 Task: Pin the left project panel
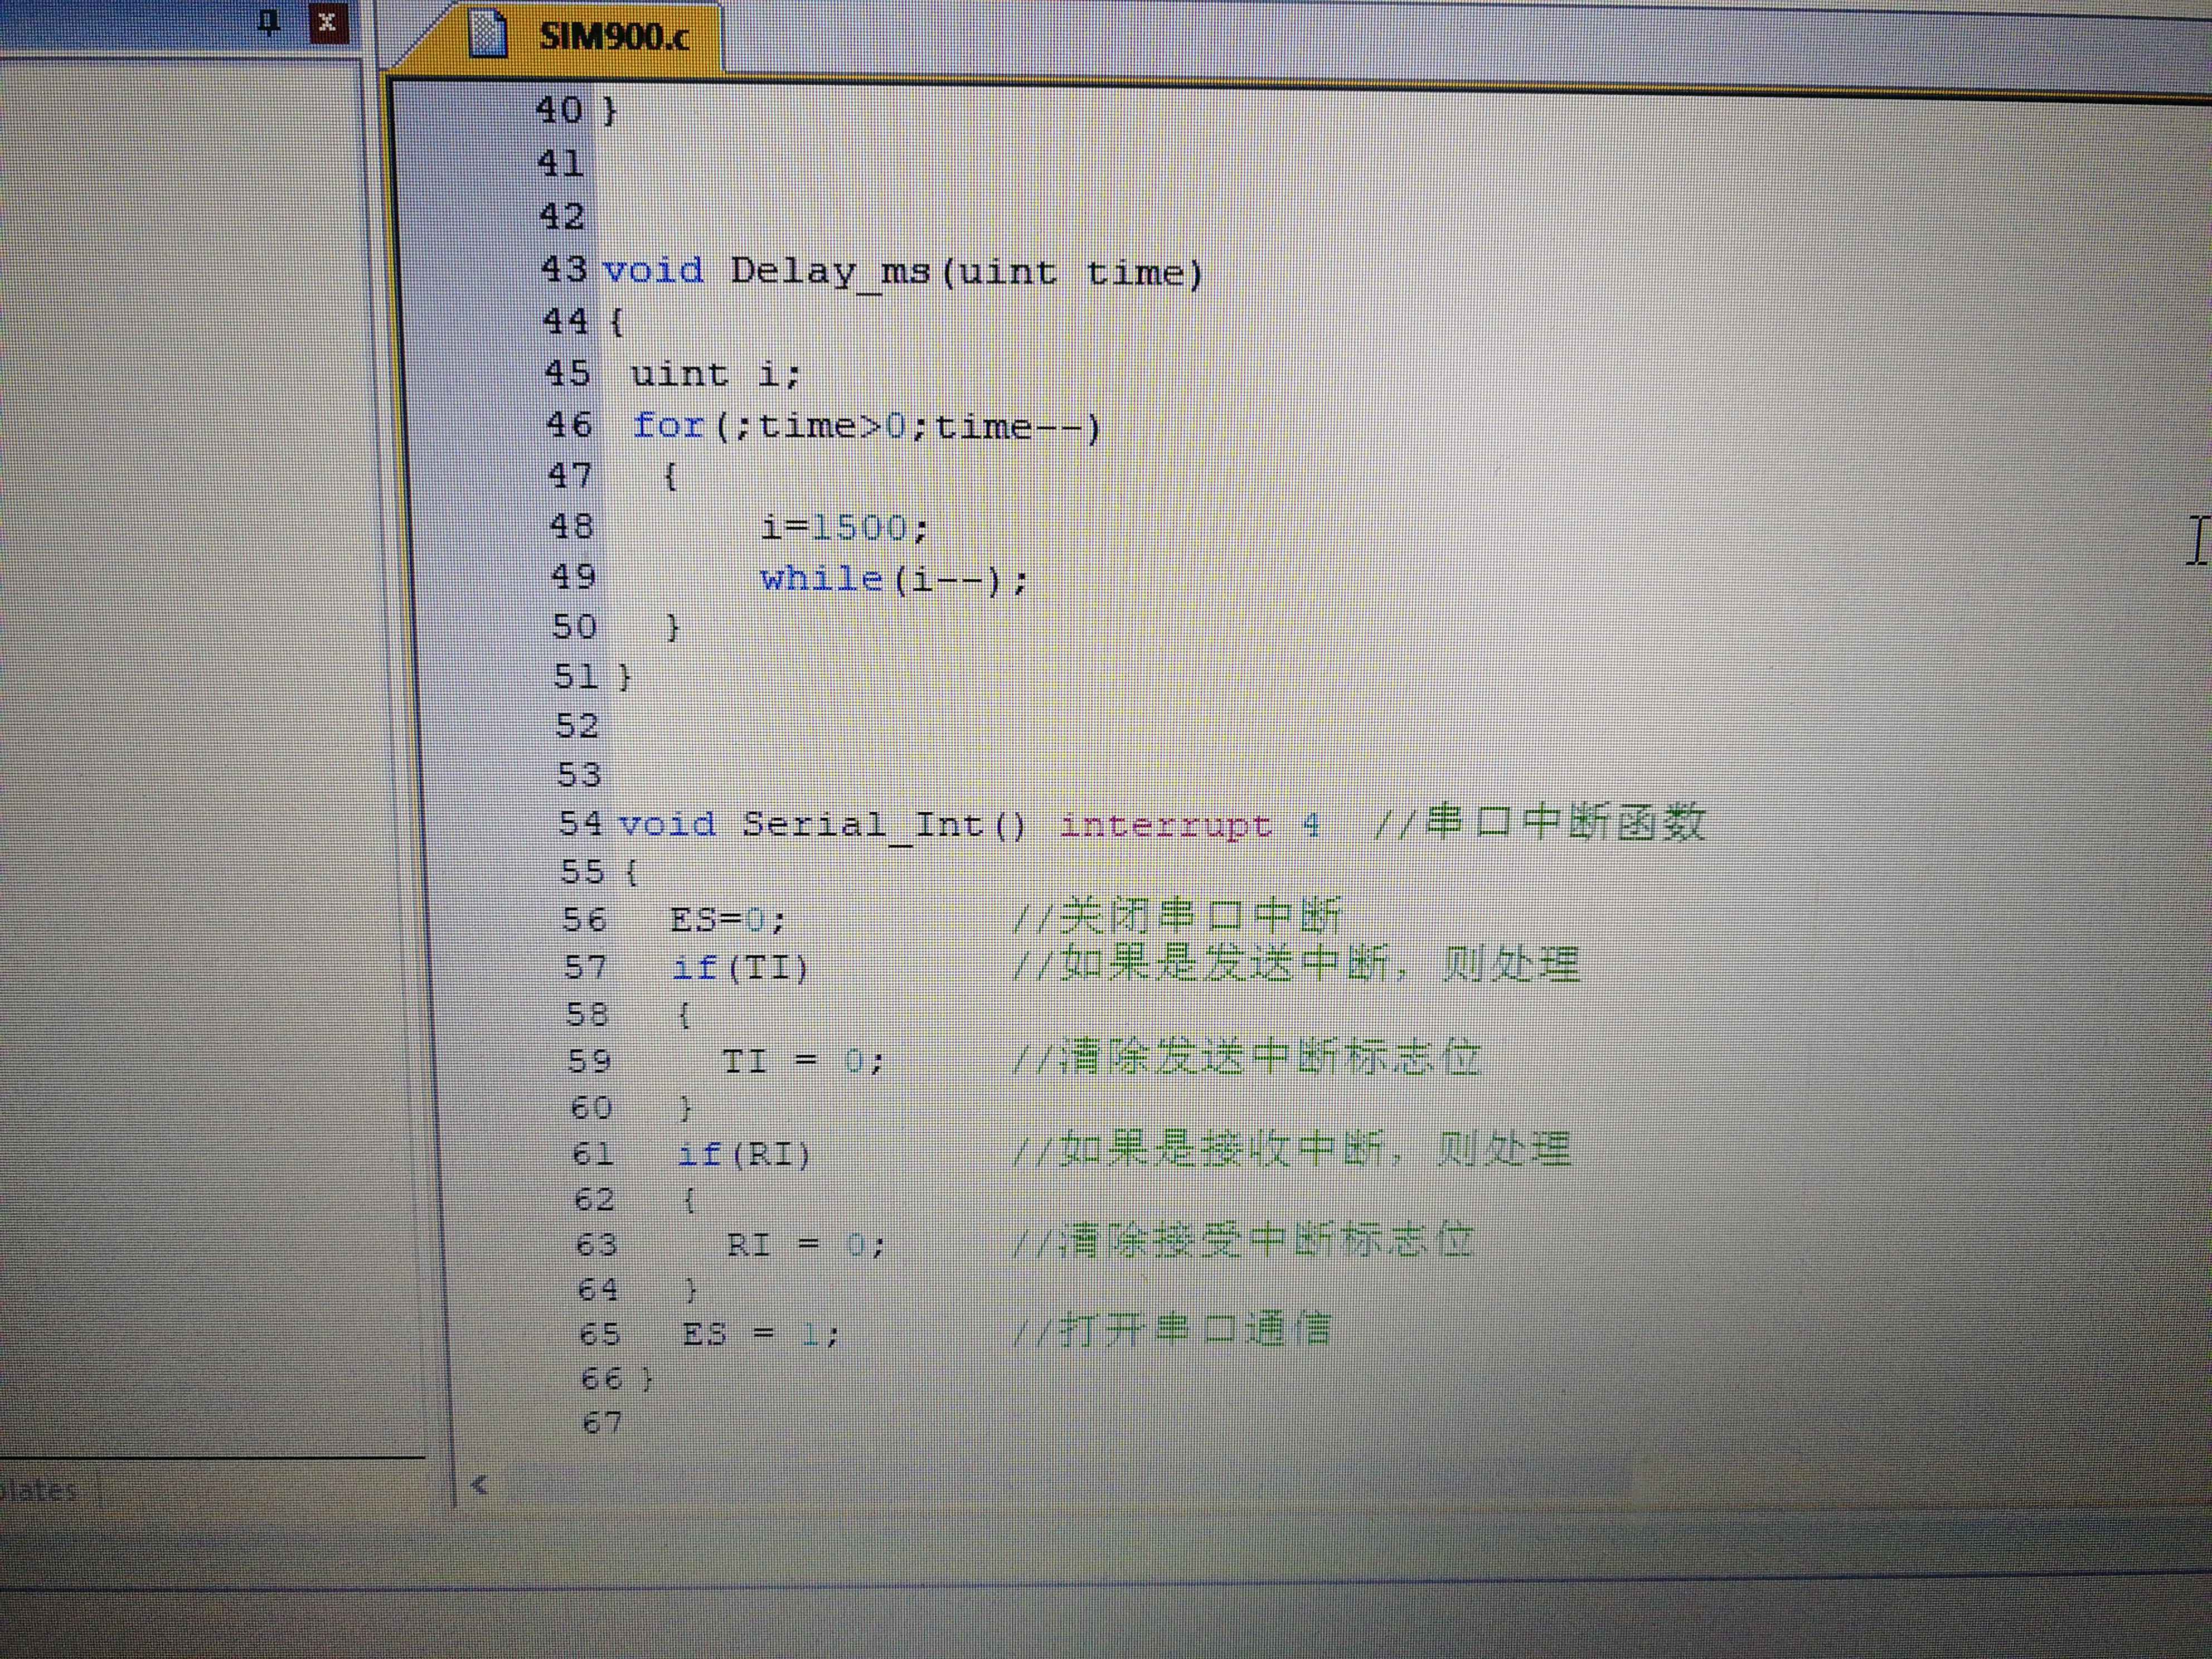268,22
